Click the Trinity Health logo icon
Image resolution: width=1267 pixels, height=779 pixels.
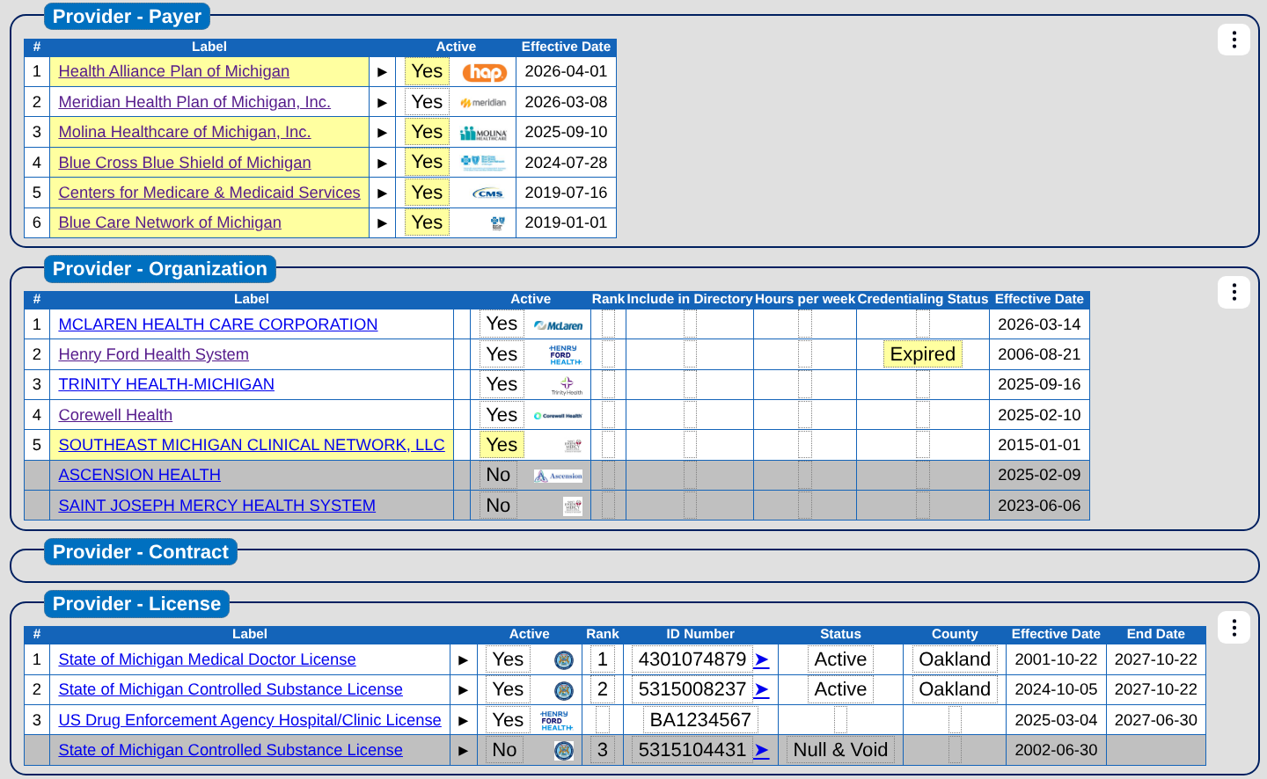click(x=567, y=386)
